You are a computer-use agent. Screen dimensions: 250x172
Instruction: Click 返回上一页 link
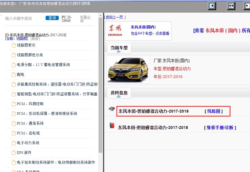[115, 17]
